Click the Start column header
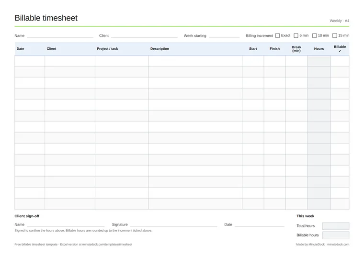The image size is (364, 257). point(253,49)
